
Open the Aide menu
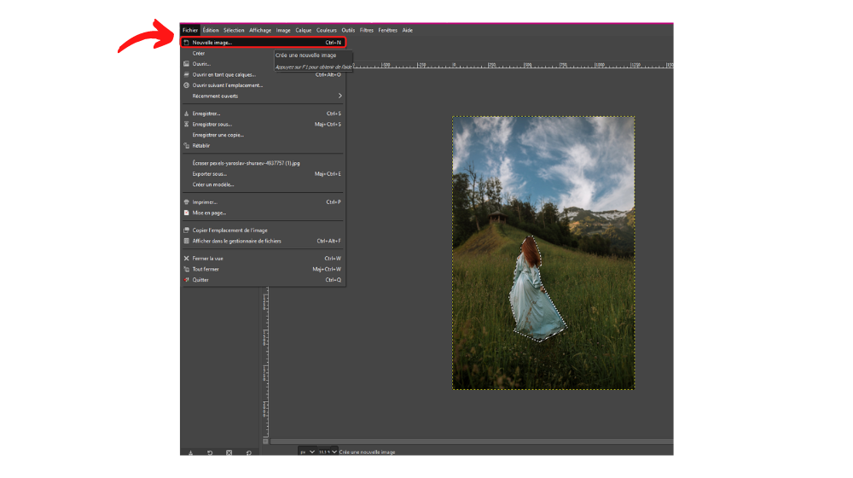coord(408,31)
